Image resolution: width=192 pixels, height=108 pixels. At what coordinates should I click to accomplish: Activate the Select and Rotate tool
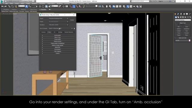click(x=43, y=6)
